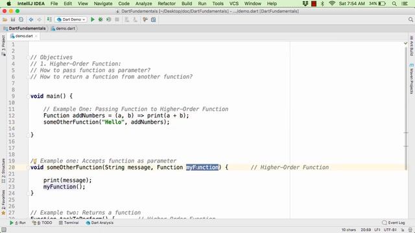Open the Refactor menu
Viewport: 415px width, 233px height.
point(167,3)
